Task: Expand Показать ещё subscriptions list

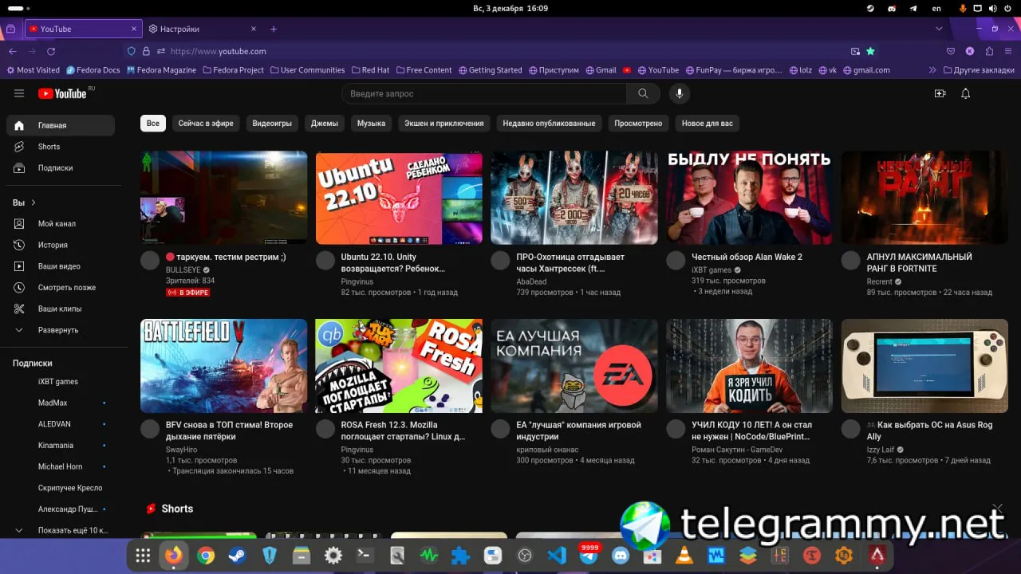Action: 61,530
